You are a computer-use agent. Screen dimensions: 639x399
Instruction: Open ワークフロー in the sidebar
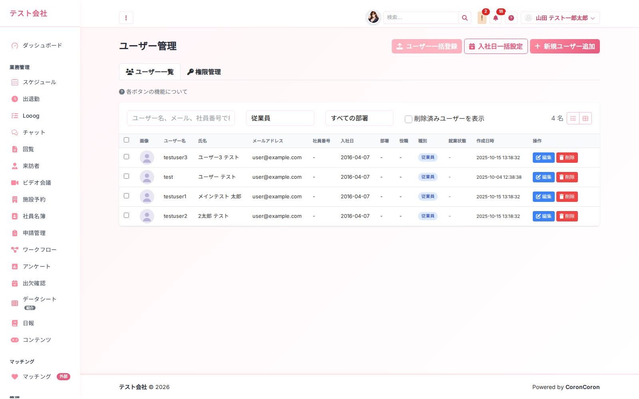tap(40, 250)
